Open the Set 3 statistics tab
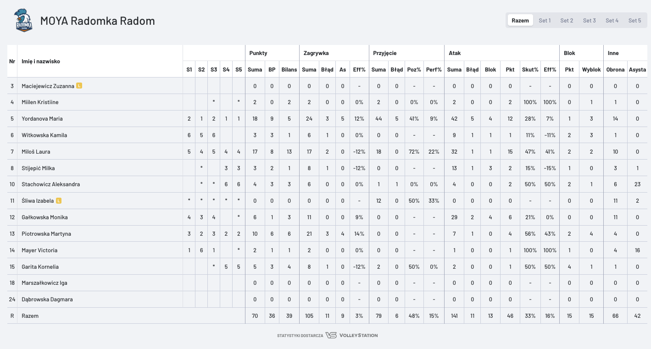The height and width of the screenshot is (349, 651). tap(589, 21)
